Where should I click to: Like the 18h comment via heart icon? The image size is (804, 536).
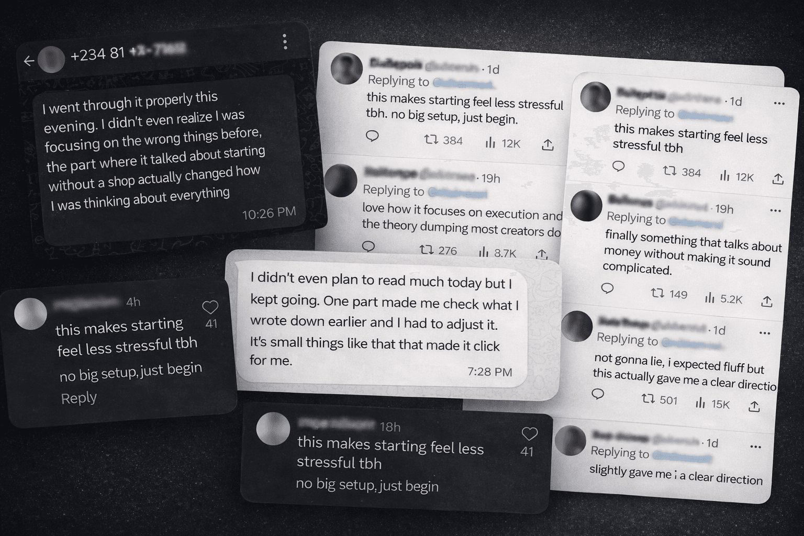(530, 434)
